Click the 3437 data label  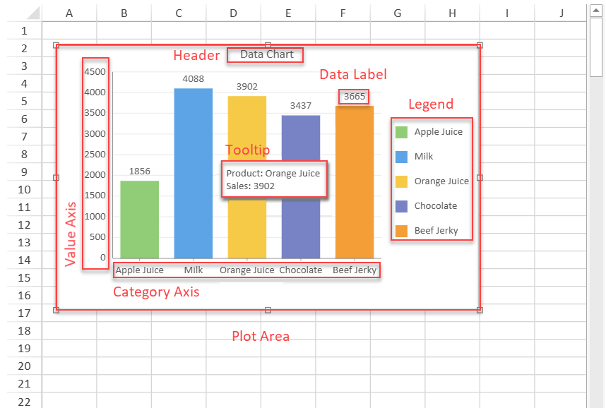(301, 106)
